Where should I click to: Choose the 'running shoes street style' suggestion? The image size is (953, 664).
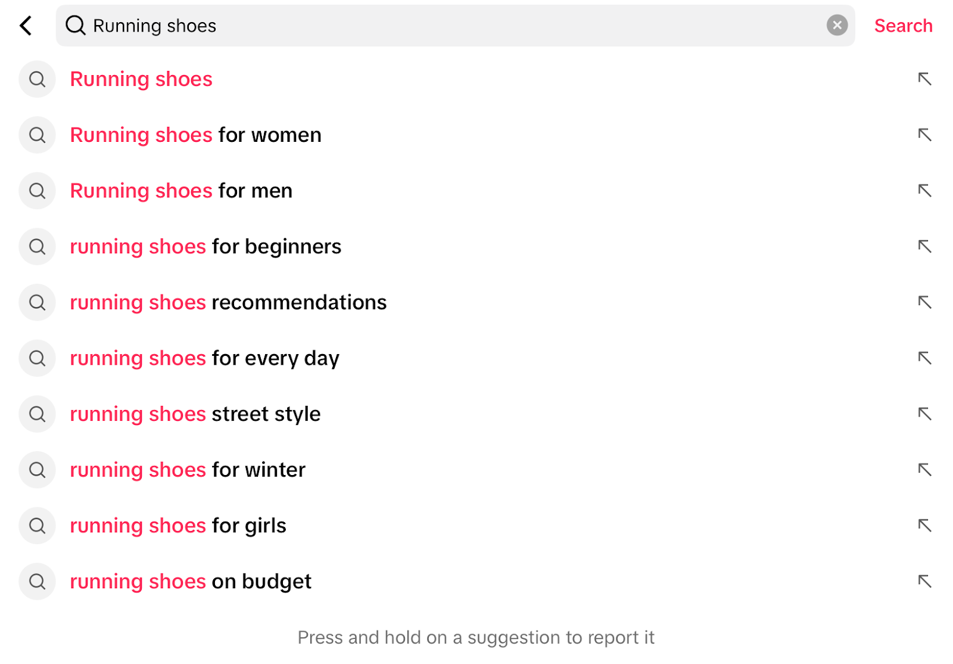point(195,414)
